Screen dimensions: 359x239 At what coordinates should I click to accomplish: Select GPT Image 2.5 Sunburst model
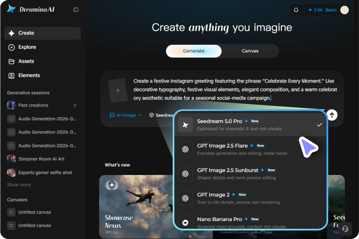point(251,174)
